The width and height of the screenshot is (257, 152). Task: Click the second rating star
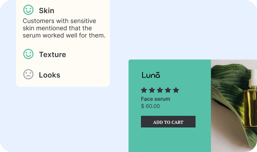pyautogui.click(x=152, y=90)
